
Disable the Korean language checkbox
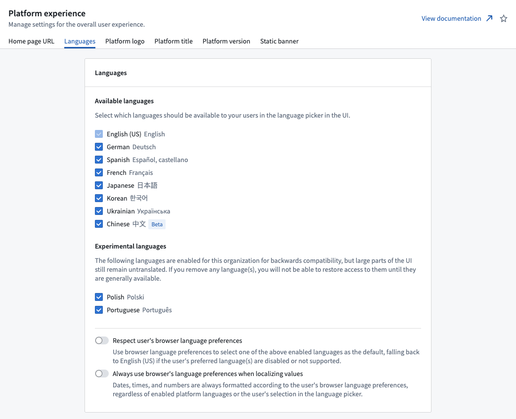click(99, 198)
